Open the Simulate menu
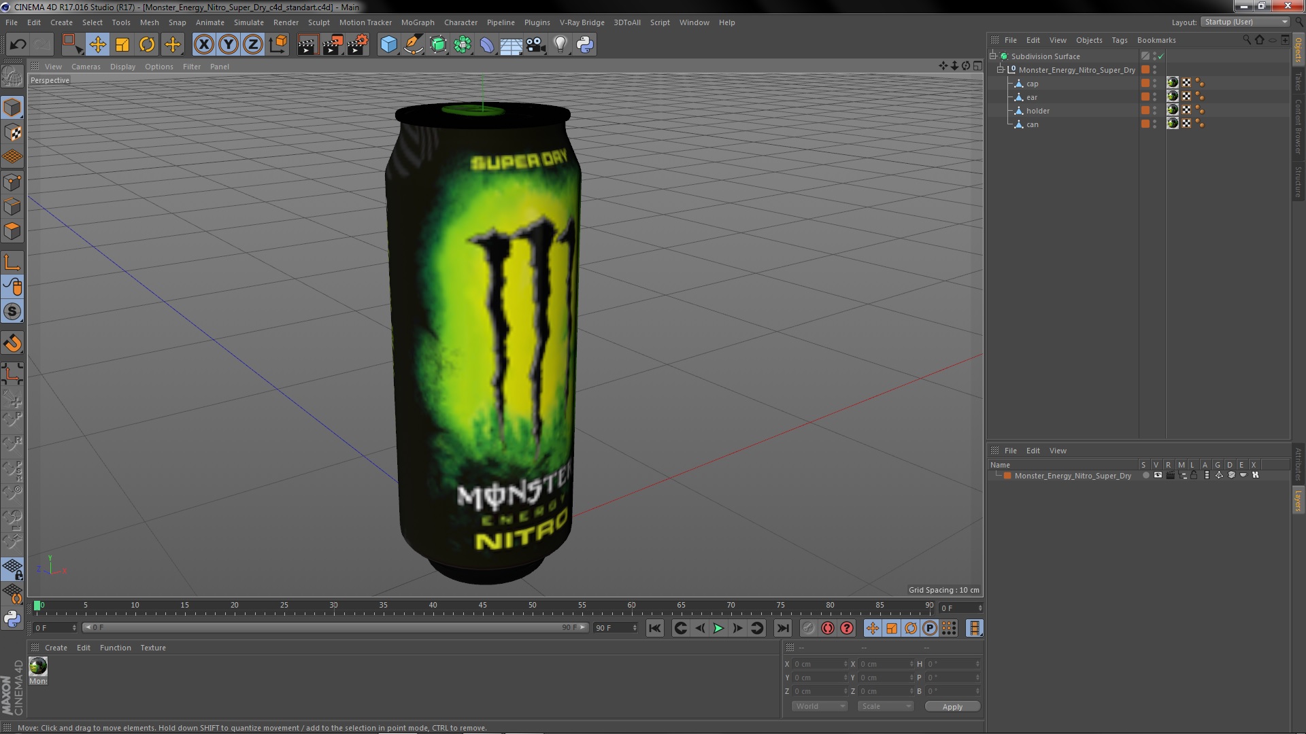The width and height of the screenshot is (1306, 734). 248,22
